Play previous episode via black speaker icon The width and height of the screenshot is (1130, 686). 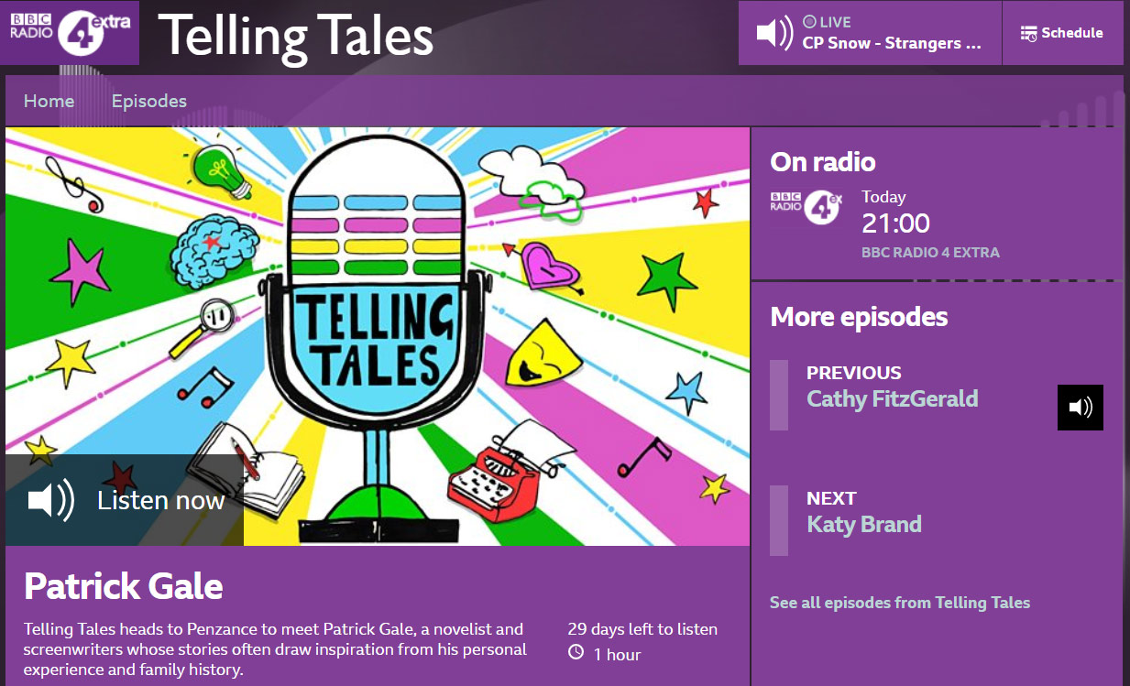1081,407
